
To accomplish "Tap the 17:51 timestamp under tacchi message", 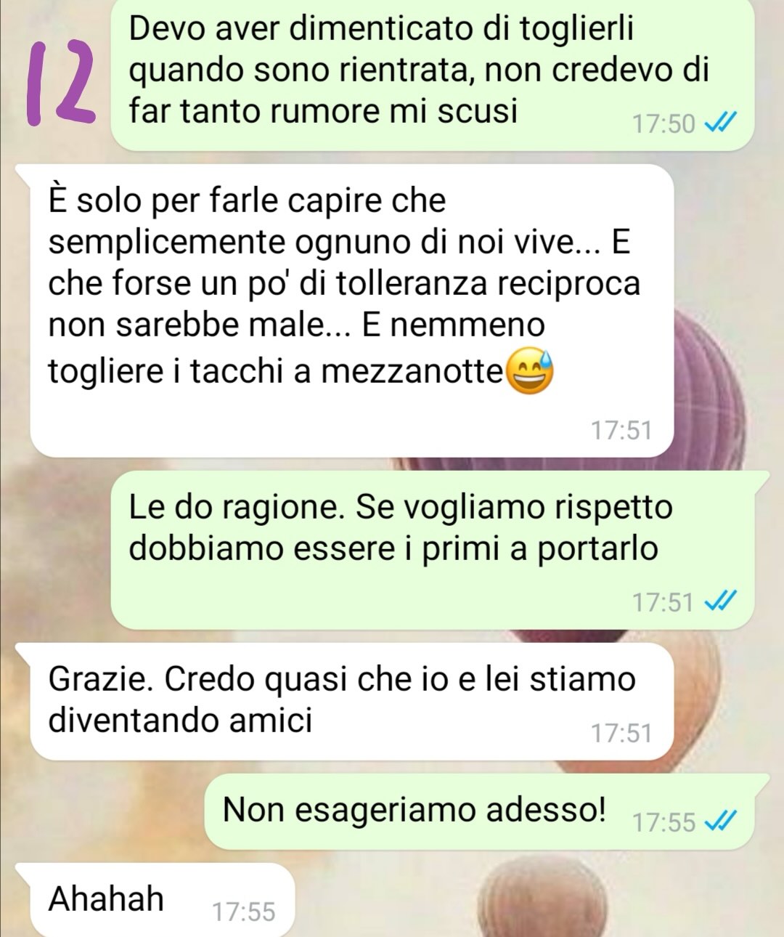I will 621,431.
